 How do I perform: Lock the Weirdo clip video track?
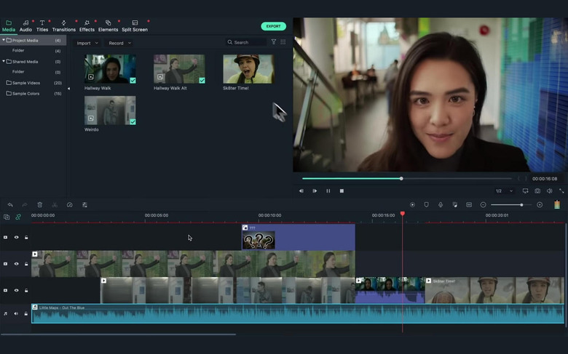(x=26, y=290)
